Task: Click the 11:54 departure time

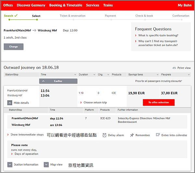Action: point(45,91)
